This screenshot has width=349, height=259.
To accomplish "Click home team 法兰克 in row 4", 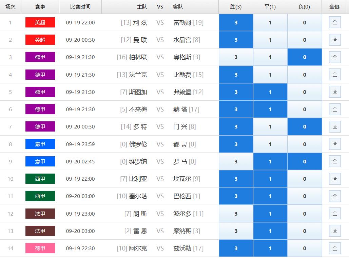I will tap(138, 75).
